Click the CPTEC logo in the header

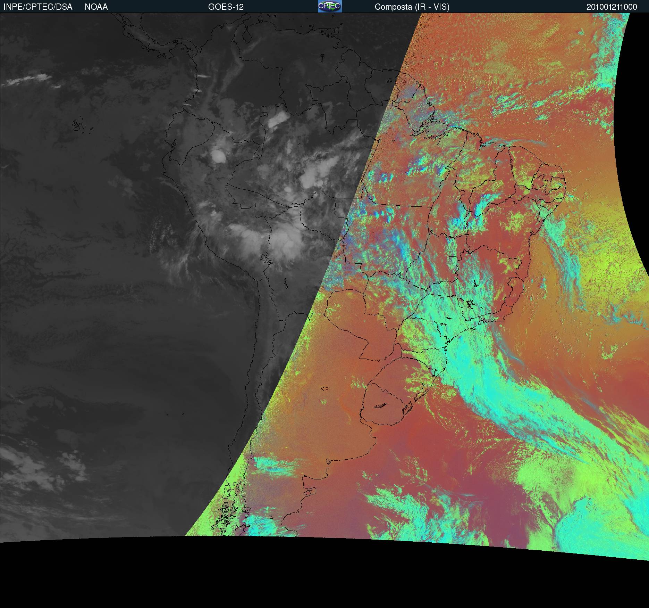(x=330, y=6)
